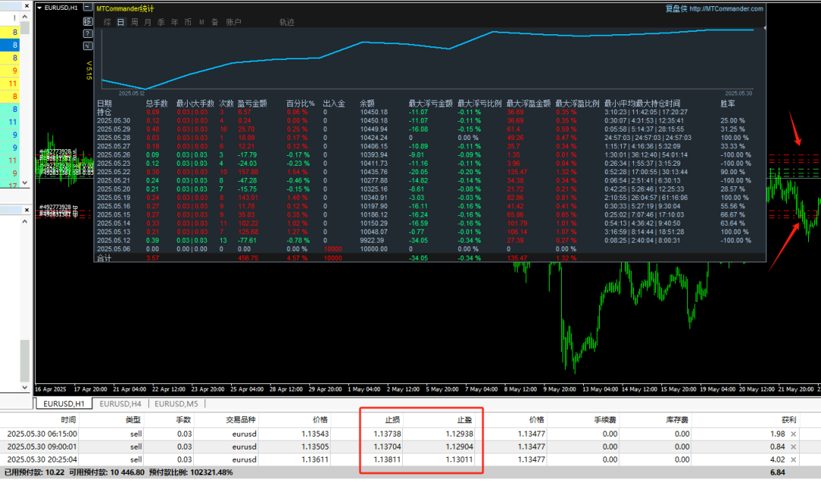Sort orders by 手数 column header
821x486 pixels.
(x=183, y=420)
